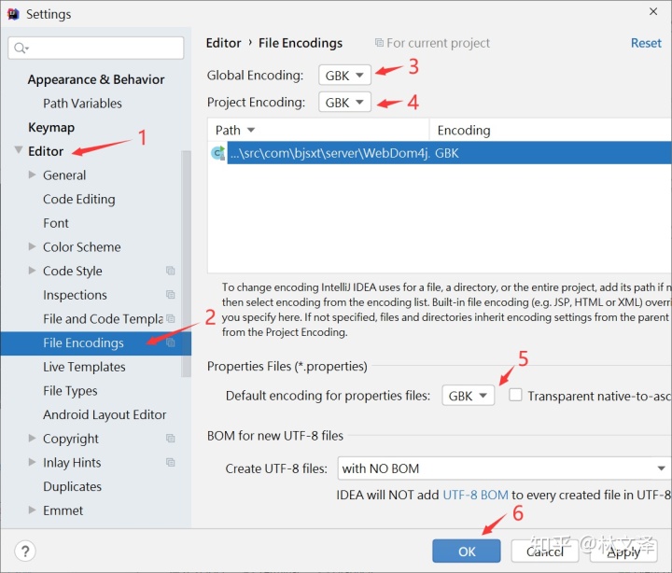Click the project-level icon beside Inlay Hints

pos(171,462)
